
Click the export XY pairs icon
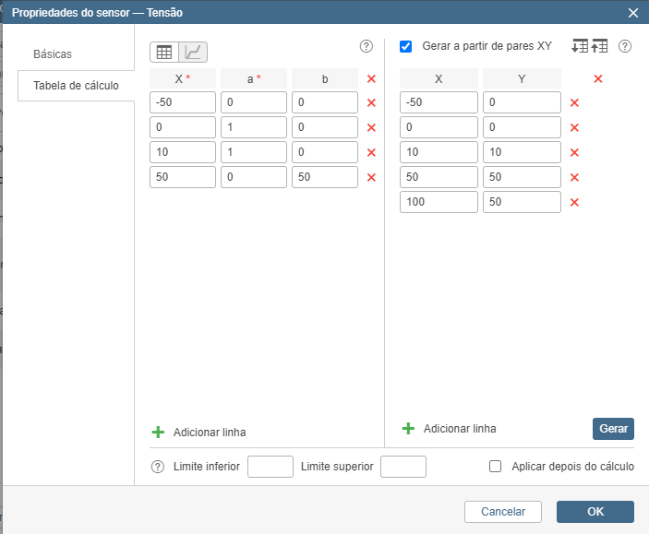point(600,46)
